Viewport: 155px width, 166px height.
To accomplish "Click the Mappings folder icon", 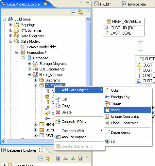I will 17,25.
